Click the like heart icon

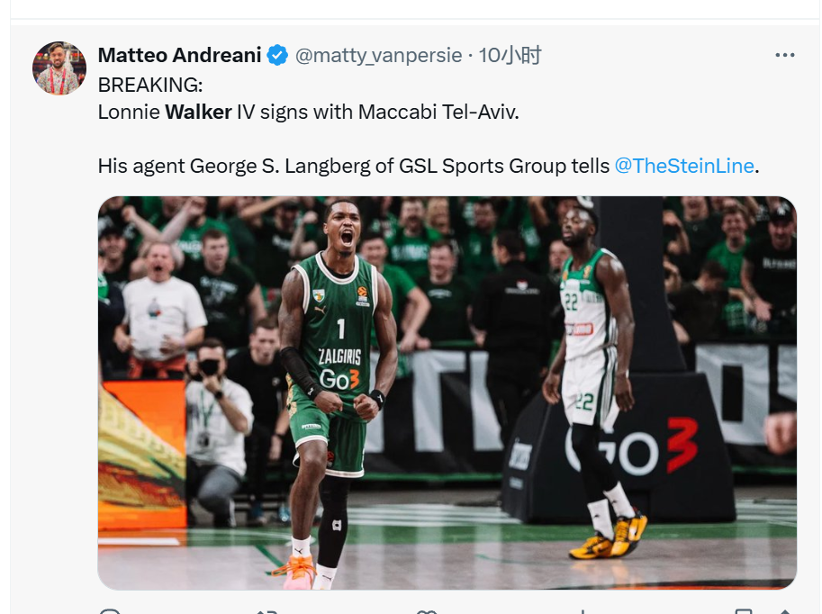tap(426, 611)
